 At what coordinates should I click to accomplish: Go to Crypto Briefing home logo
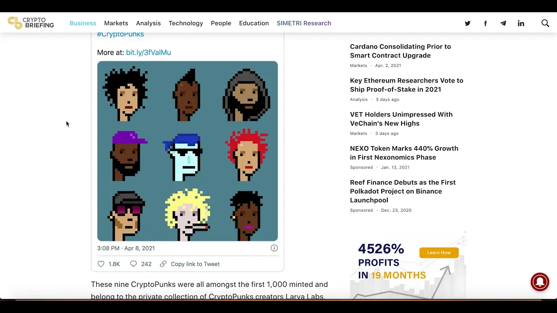(x=31, y=23)
